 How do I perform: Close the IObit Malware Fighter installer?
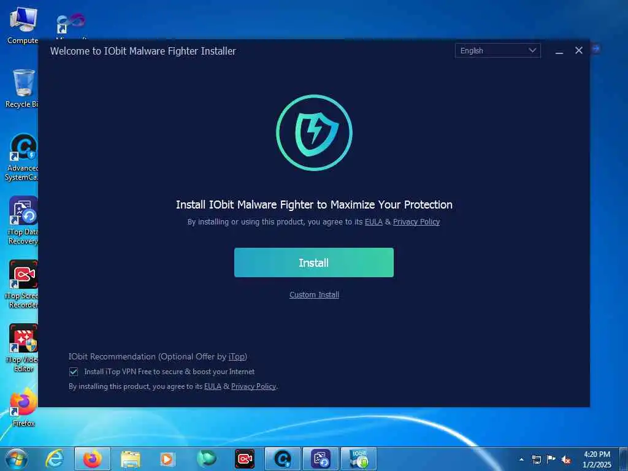579,50
